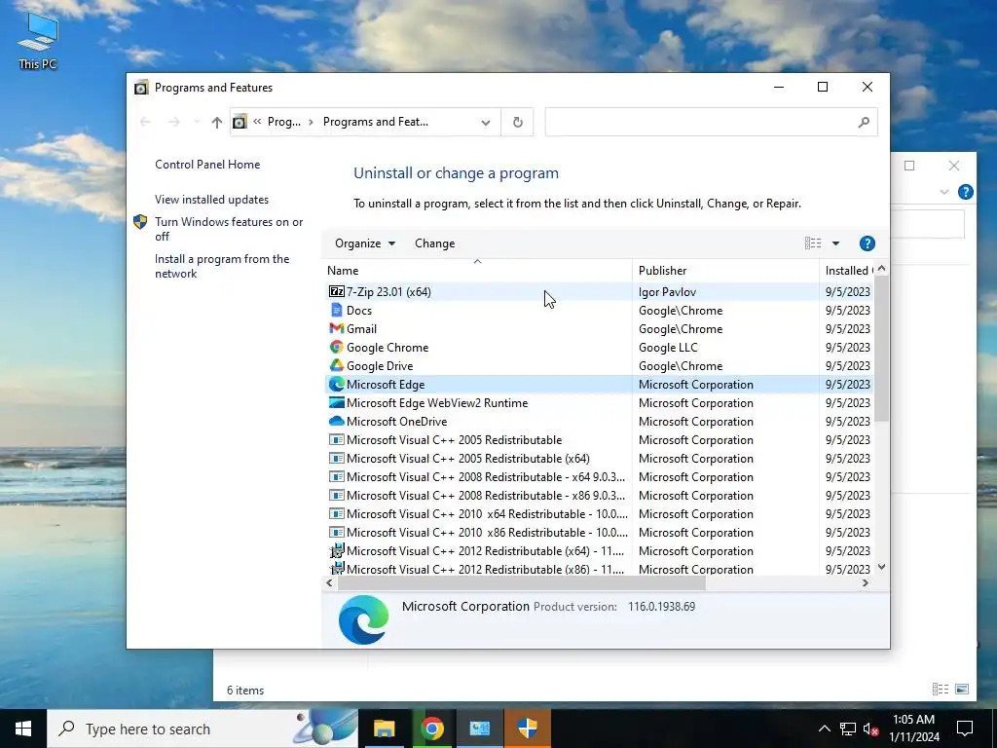This screenshot has width=997, height=748.
Task: Click the horizontal scrollbar thumb under list
Action: (x=522, y=582)
